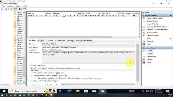The width and height of the screenshot is (173, 97).
Task: Select 'Run whether user is logged on or not'
Action: point(32,75)
